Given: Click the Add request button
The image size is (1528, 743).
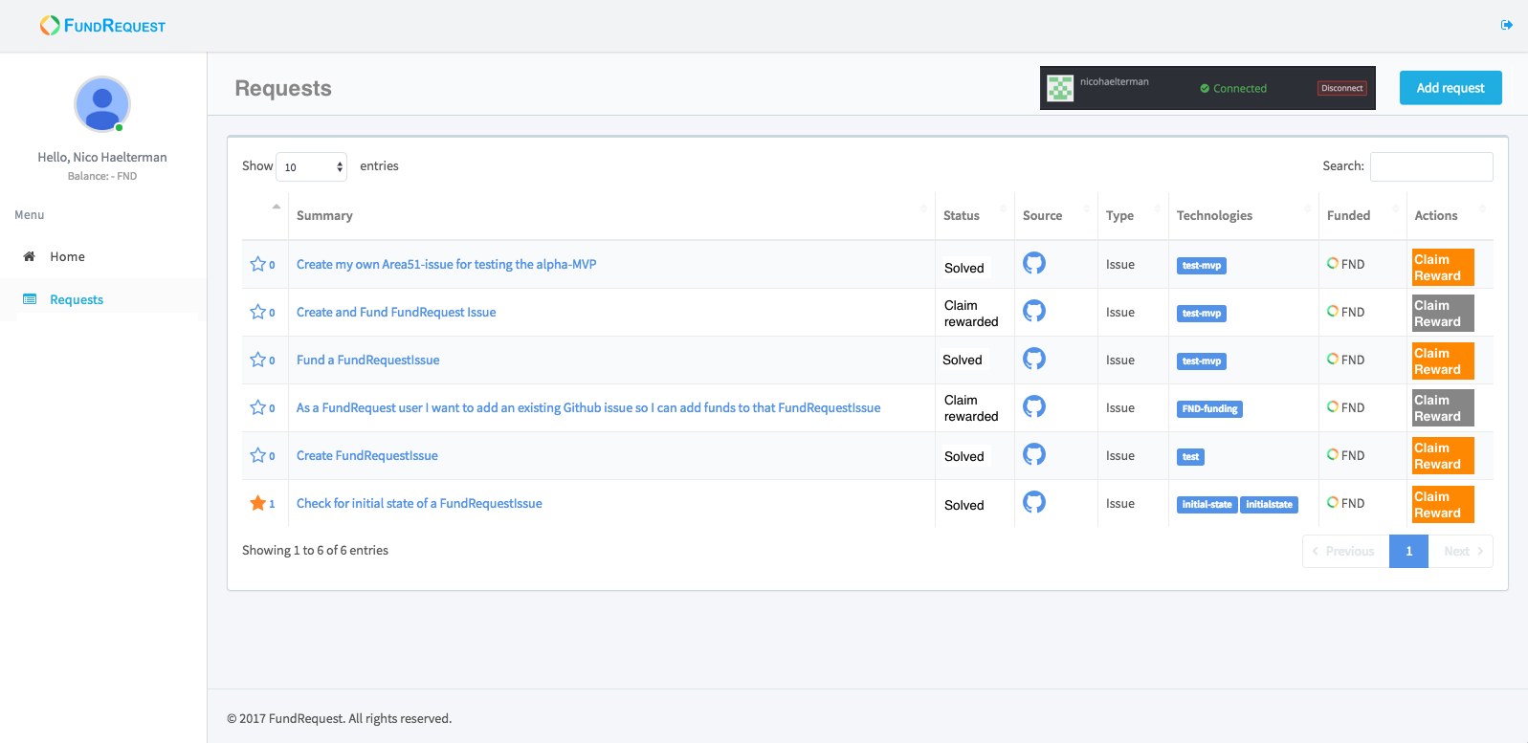Looking at the screenshot, I should click(1450, 88).
